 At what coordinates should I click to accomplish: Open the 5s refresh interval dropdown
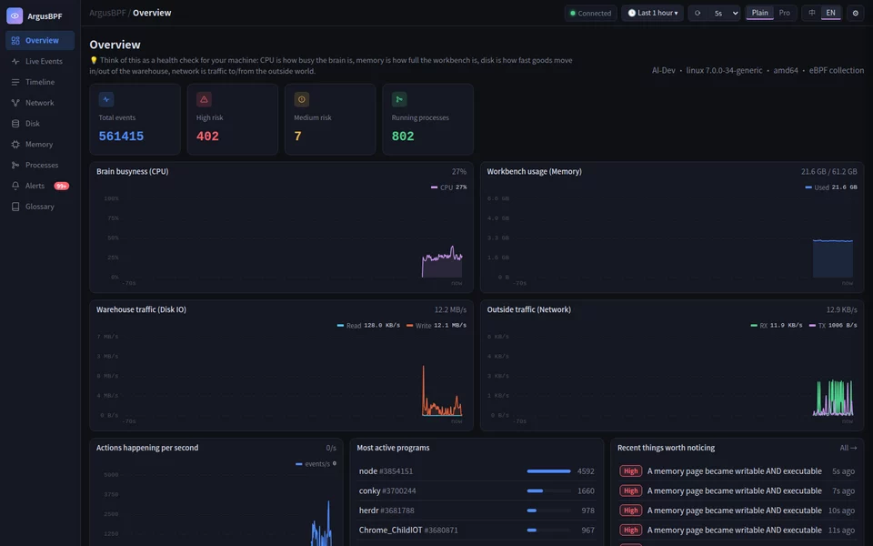pos(726,13)
